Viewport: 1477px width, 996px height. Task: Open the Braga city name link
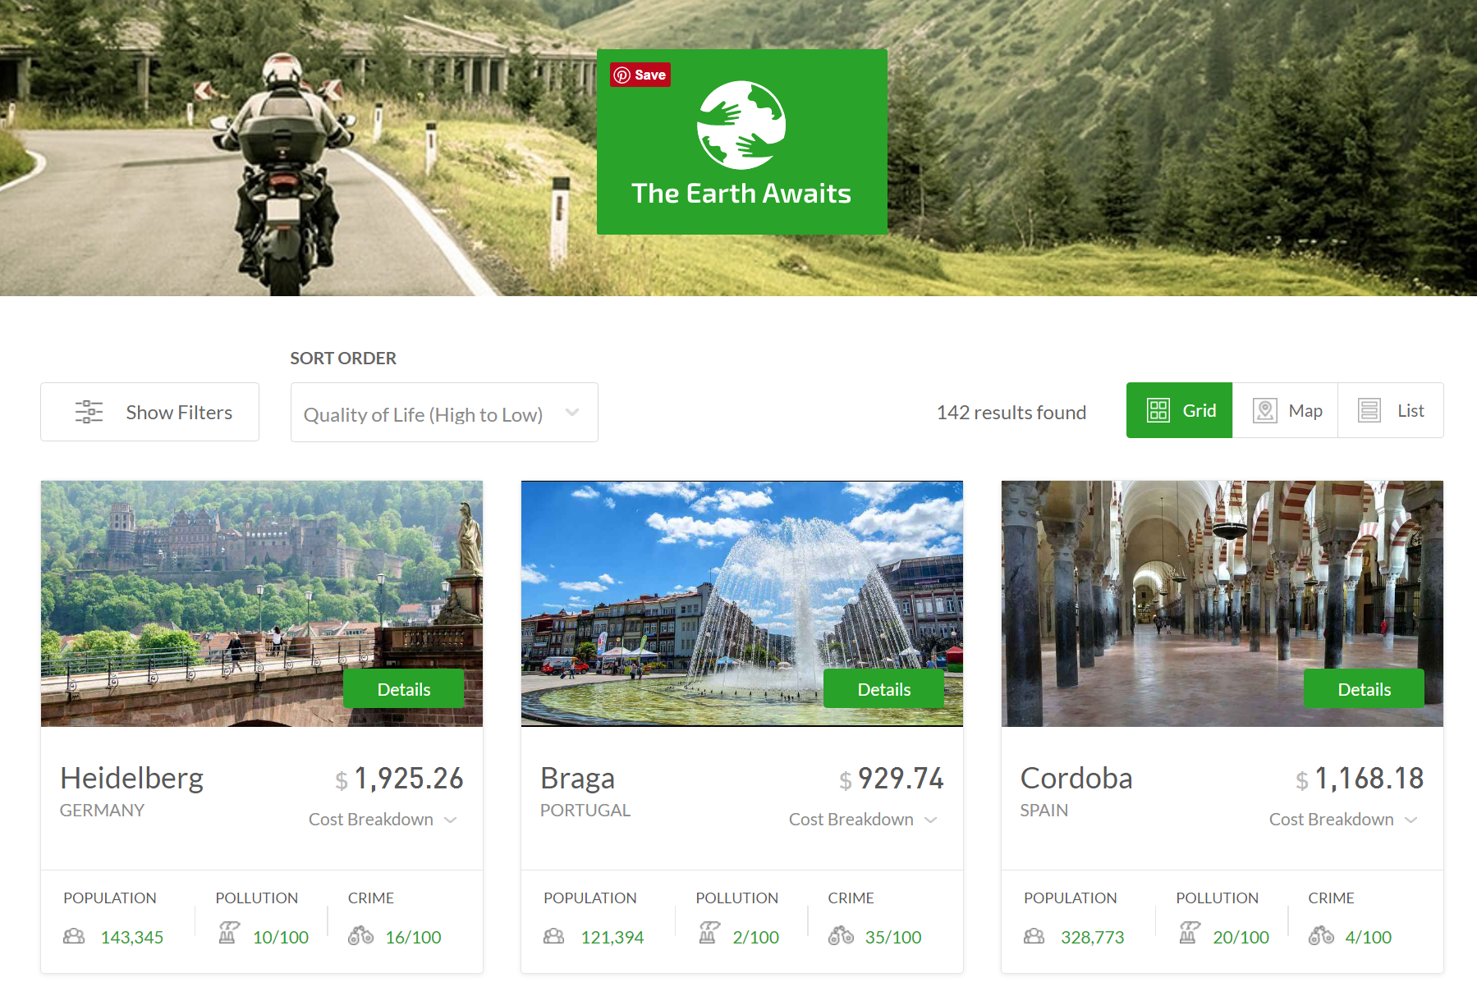tap(577, 779)
